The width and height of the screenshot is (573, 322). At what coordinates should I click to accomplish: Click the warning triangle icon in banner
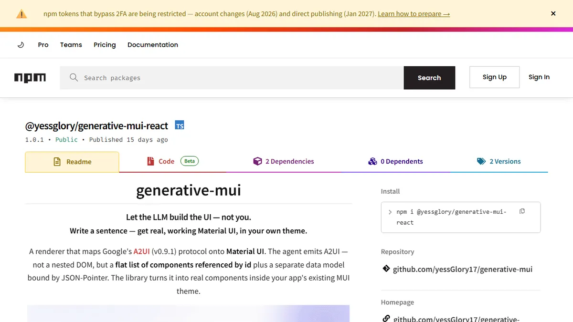point(21,14)
